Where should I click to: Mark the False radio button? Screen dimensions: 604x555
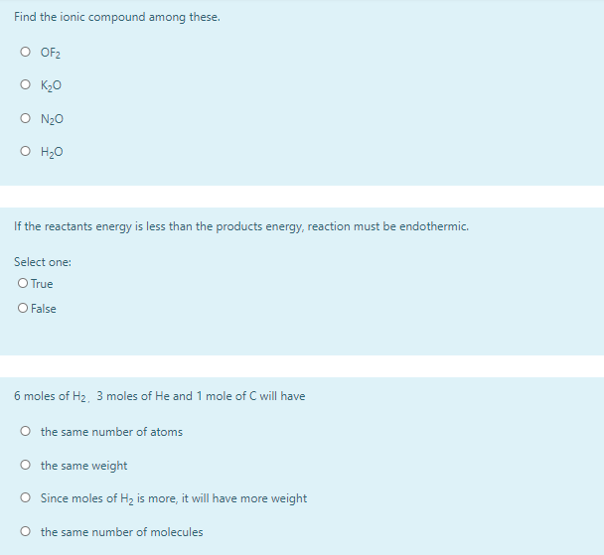23,308
